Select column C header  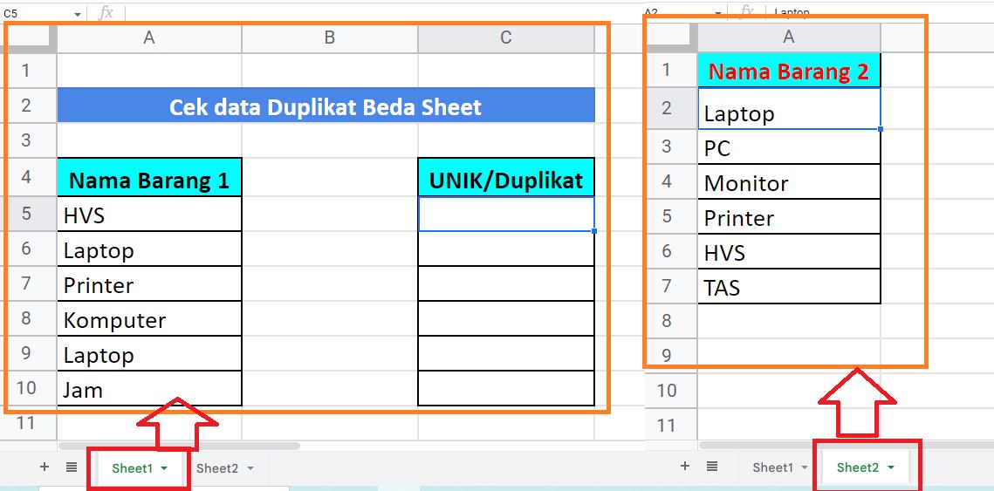coord(506,38)
